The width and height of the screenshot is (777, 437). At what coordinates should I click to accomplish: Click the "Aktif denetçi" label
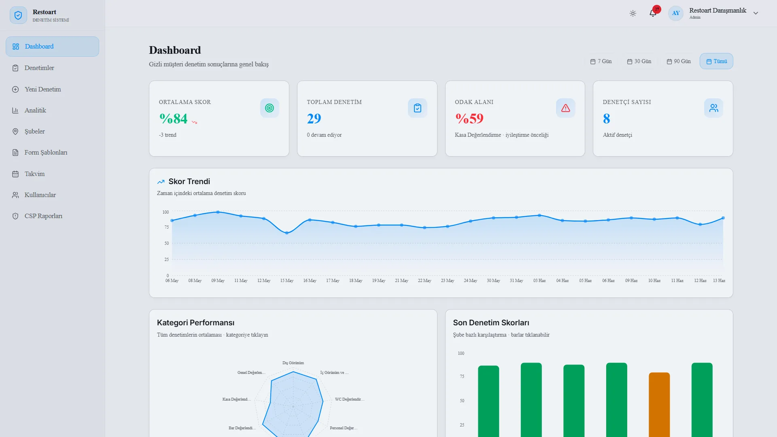pos(618,135)
